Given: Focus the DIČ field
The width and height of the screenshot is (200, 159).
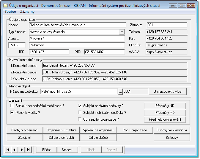Looking at the screenshot, I should (104, 52).
